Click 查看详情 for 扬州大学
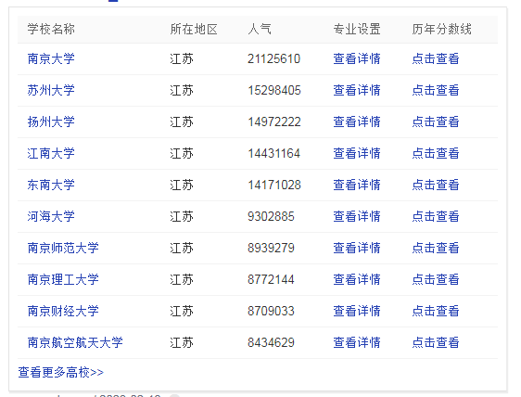The width and height of the screenshot is (521, 397). 357,122
